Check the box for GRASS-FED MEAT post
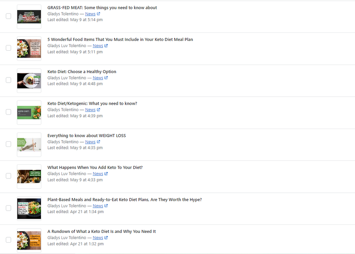Image resolution: width=355 pixels, height=254 pixels. (x=9, y=16)
